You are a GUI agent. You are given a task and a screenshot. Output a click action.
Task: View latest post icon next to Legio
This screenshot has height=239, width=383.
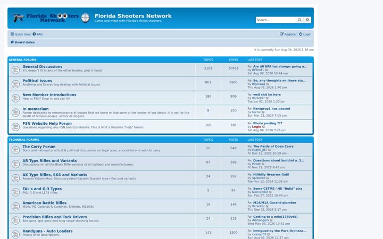pyautogui.click(x=263, y=127)
